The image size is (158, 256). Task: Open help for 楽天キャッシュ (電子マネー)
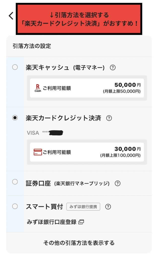tap(113, 67)
